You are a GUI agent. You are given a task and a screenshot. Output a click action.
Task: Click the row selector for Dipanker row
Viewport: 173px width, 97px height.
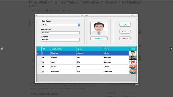coord(39,53)
